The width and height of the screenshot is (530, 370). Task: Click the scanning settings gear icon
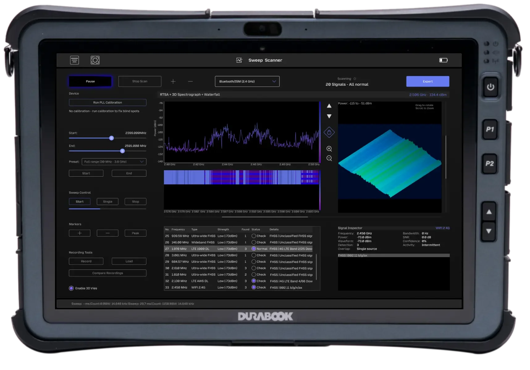355,79
